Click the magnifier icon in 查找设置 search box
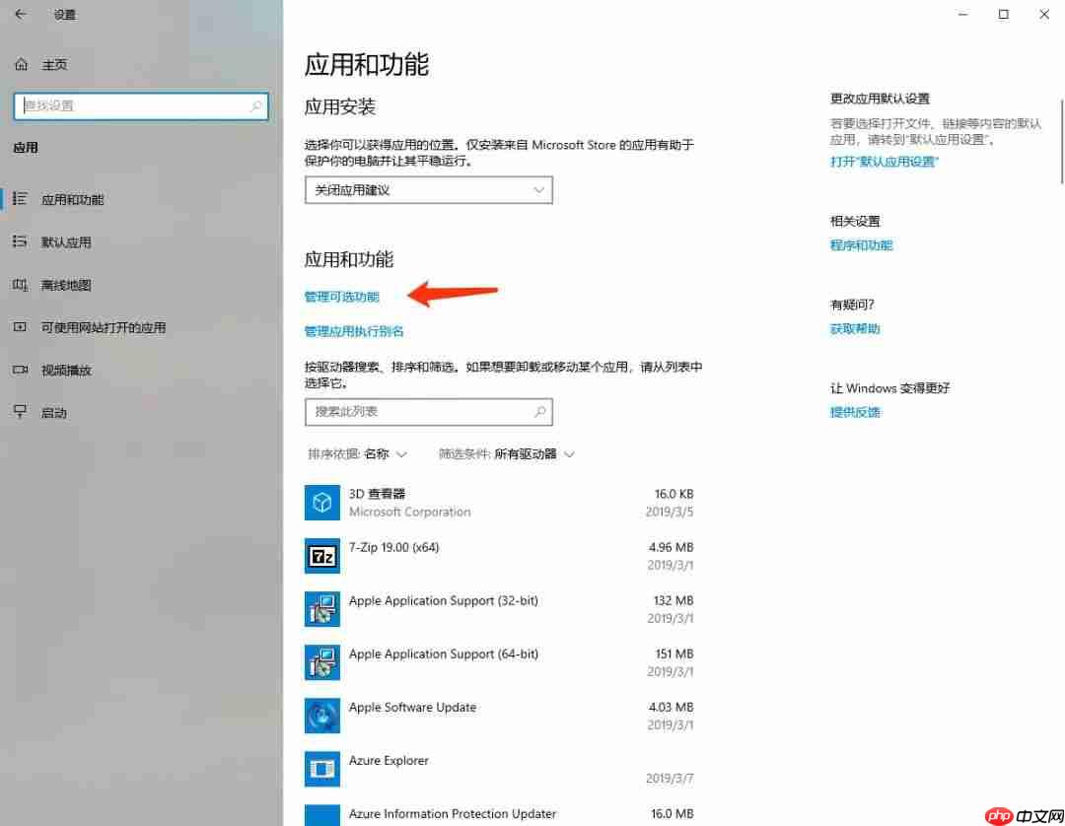Viewport: 1065px width, 826px height. coord(256,106)
